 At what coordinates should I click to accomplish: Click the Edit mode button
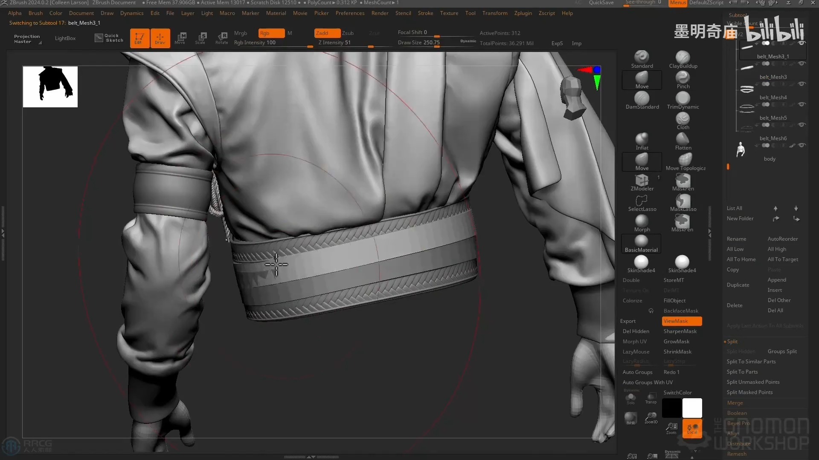[x=139, y=38]
